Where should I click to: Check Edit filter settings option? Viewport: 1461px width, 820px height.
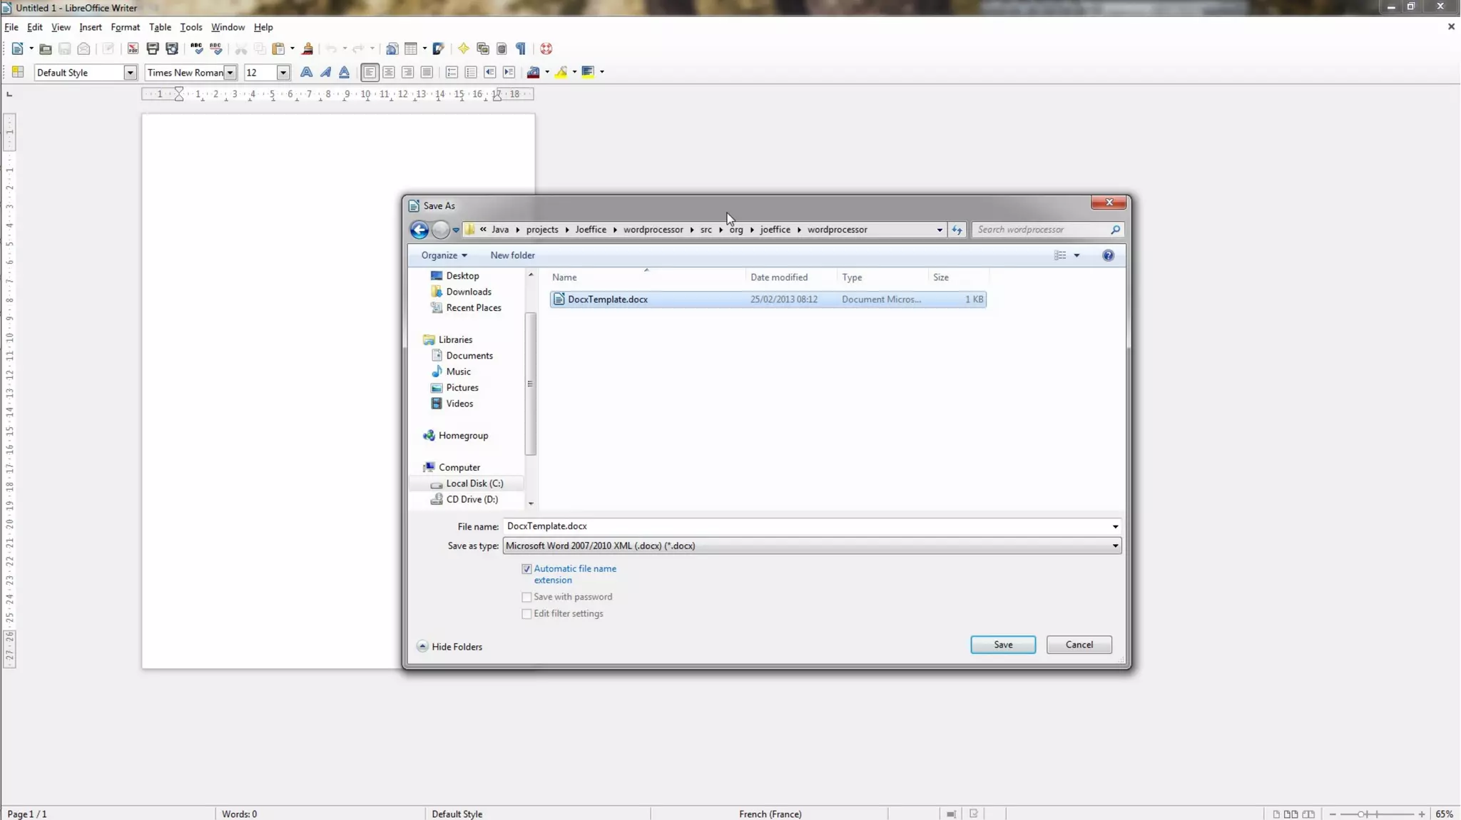point(526,614)
